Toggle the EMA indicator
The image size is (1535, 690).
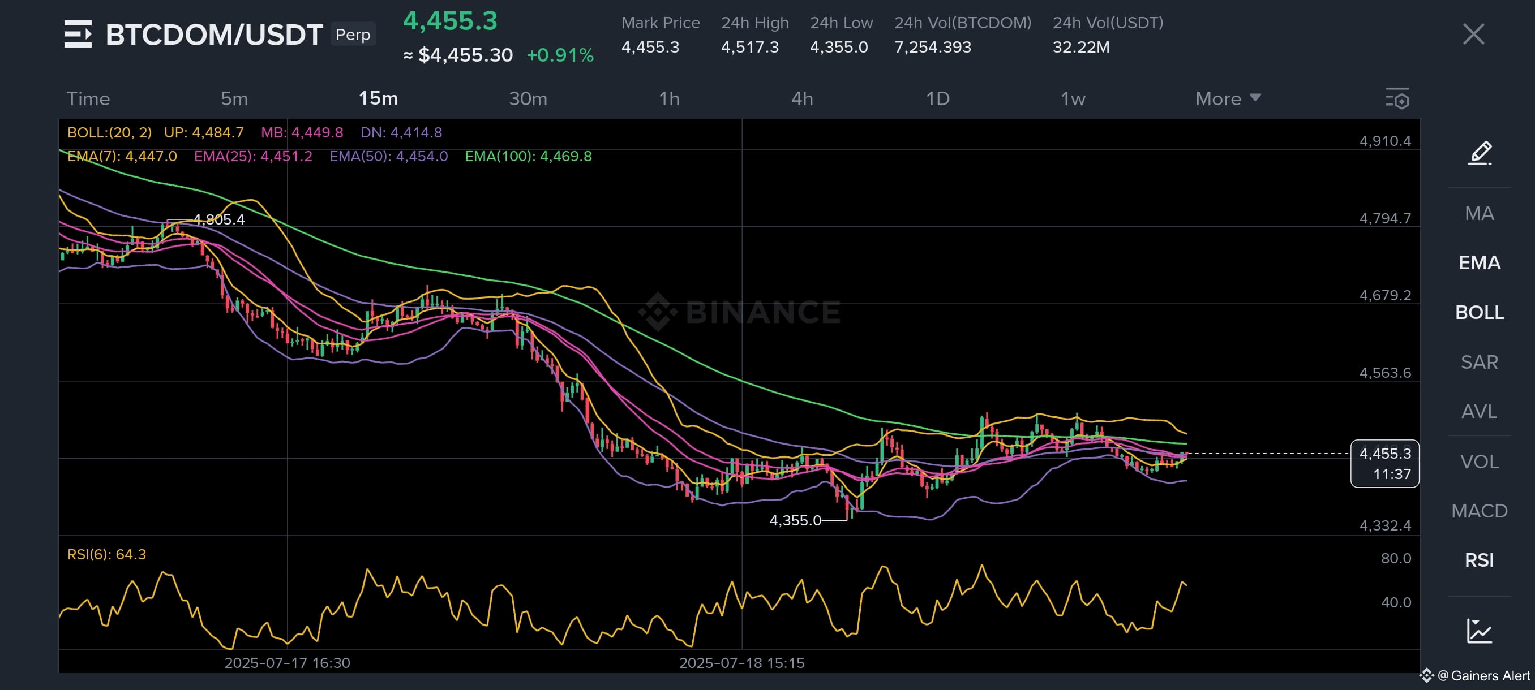tap(1480, 262)
